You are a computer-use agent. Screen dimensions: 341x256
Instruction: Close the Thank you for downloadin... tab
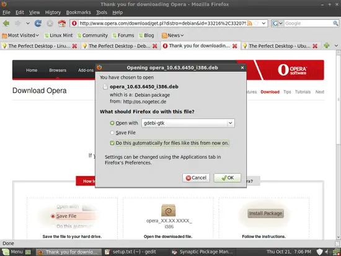[x=234, y=46]
